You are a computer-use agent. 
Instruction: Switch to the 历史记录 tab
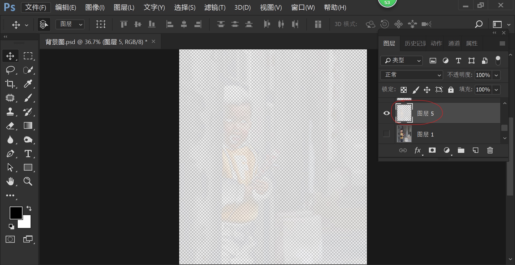[415, 43]
